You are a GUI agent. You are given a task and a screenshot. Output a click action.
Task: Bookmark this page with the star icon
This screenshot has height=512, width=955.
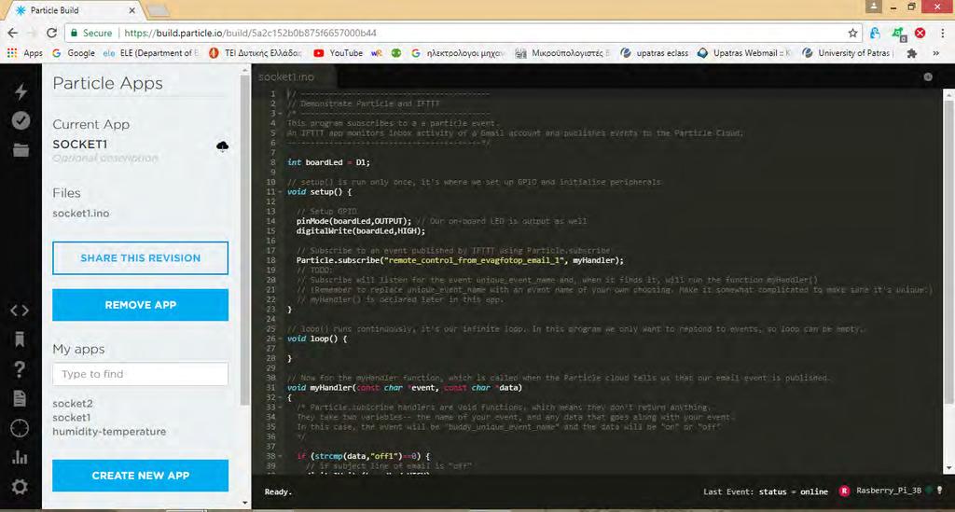tap(852, 33)
